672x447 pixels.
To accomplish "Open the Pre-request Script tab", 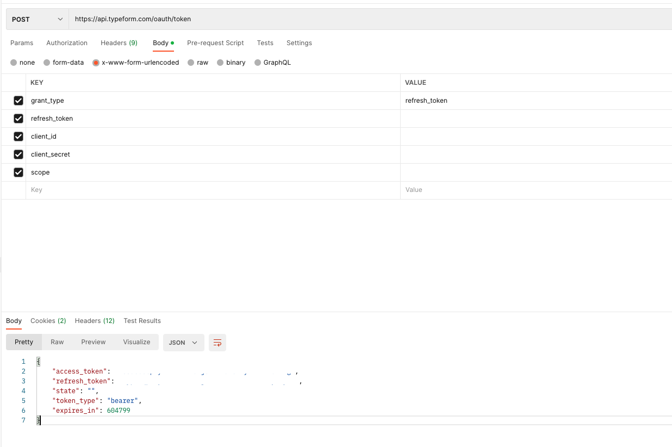I will pos(215,43).
